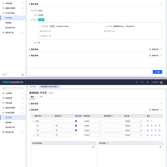Click 关于 at the bottom of the sidebar
167x167 pixels.
point(4,75)
